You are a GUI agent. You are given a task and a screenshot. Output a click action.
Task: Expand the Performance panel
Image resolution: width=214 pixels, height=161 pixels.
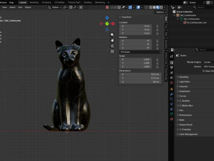[x=195, y=115]
